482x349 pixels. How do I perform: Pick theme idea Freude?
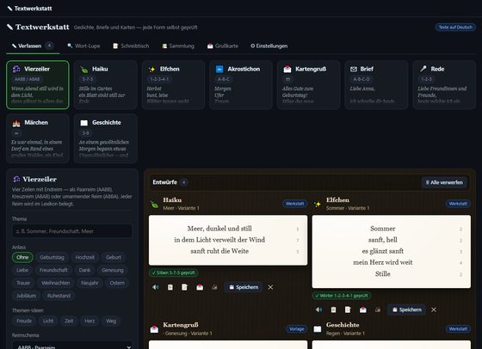(x=24, y=321)
